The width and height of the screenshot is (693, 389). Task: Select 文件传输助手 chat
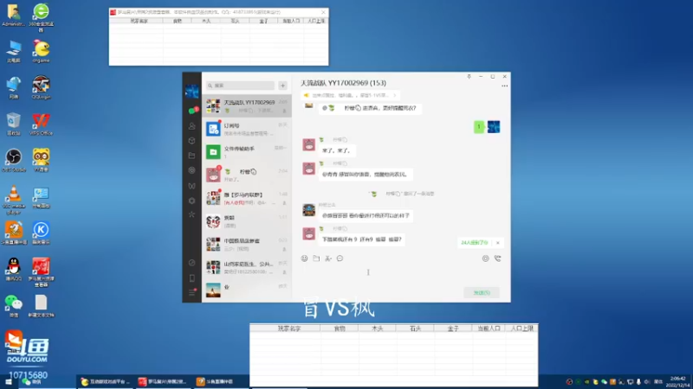tap(247, 152)
